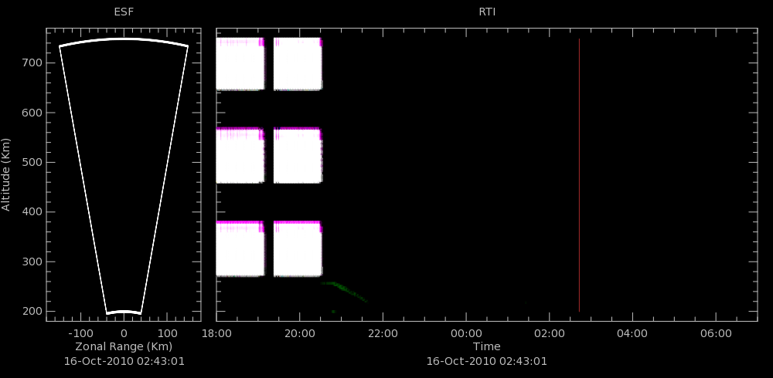
Task: Click the 300 altitude tick label
Action: click(x=33, y=262)
